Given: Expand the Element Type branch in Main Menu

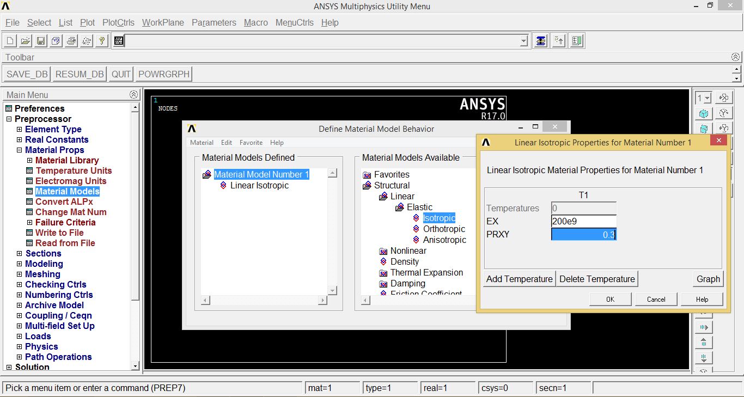Looking at the screenshot, I should [19, 129].
